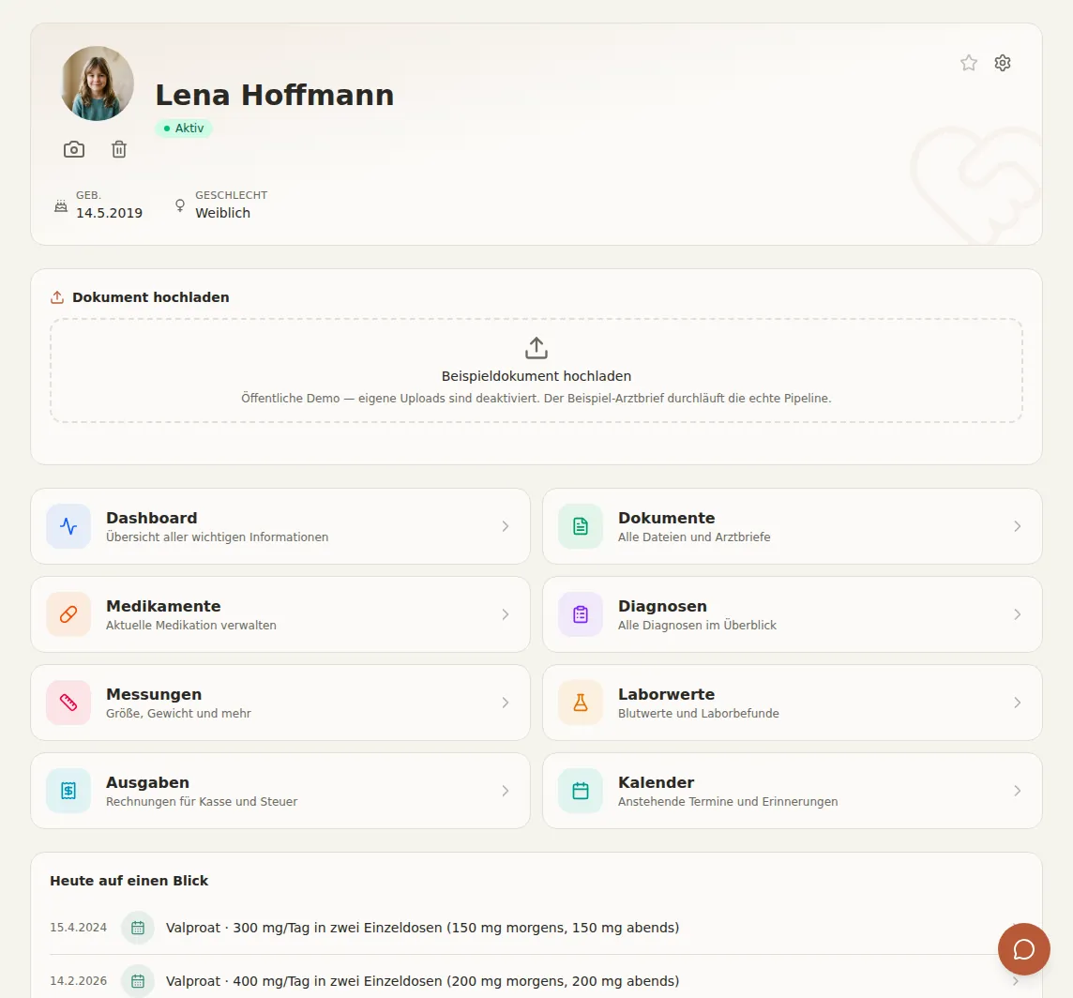Click the chevron on the Laborwerte card

(1017, 703)
